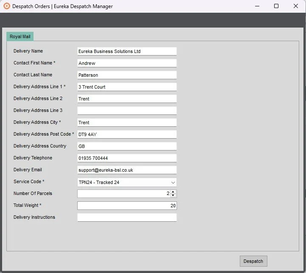
Task: Switch to the Royal Mail tab
Action: coord(20,36)
